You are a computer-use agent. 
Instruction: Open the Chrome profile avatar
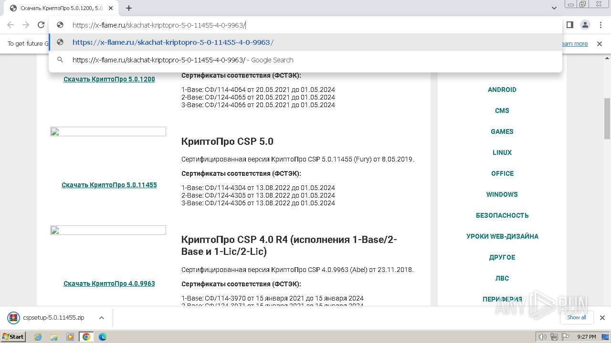585,25
